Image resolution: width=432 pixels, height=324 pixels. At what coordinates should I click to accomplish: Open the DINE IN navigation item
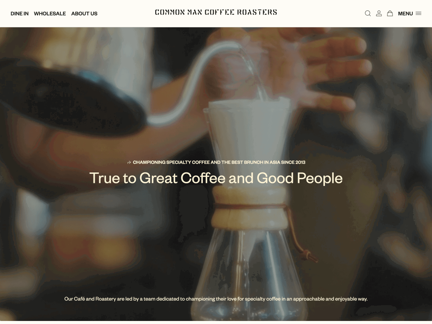click(x=20, y=13)
